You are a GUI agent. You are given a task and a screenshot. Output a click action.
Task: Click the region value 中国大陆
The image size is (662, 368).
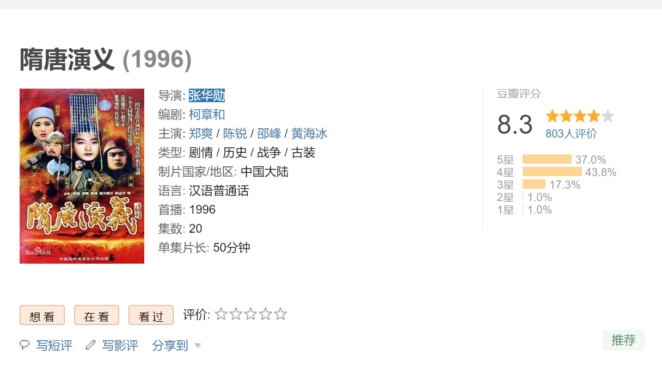265,172
